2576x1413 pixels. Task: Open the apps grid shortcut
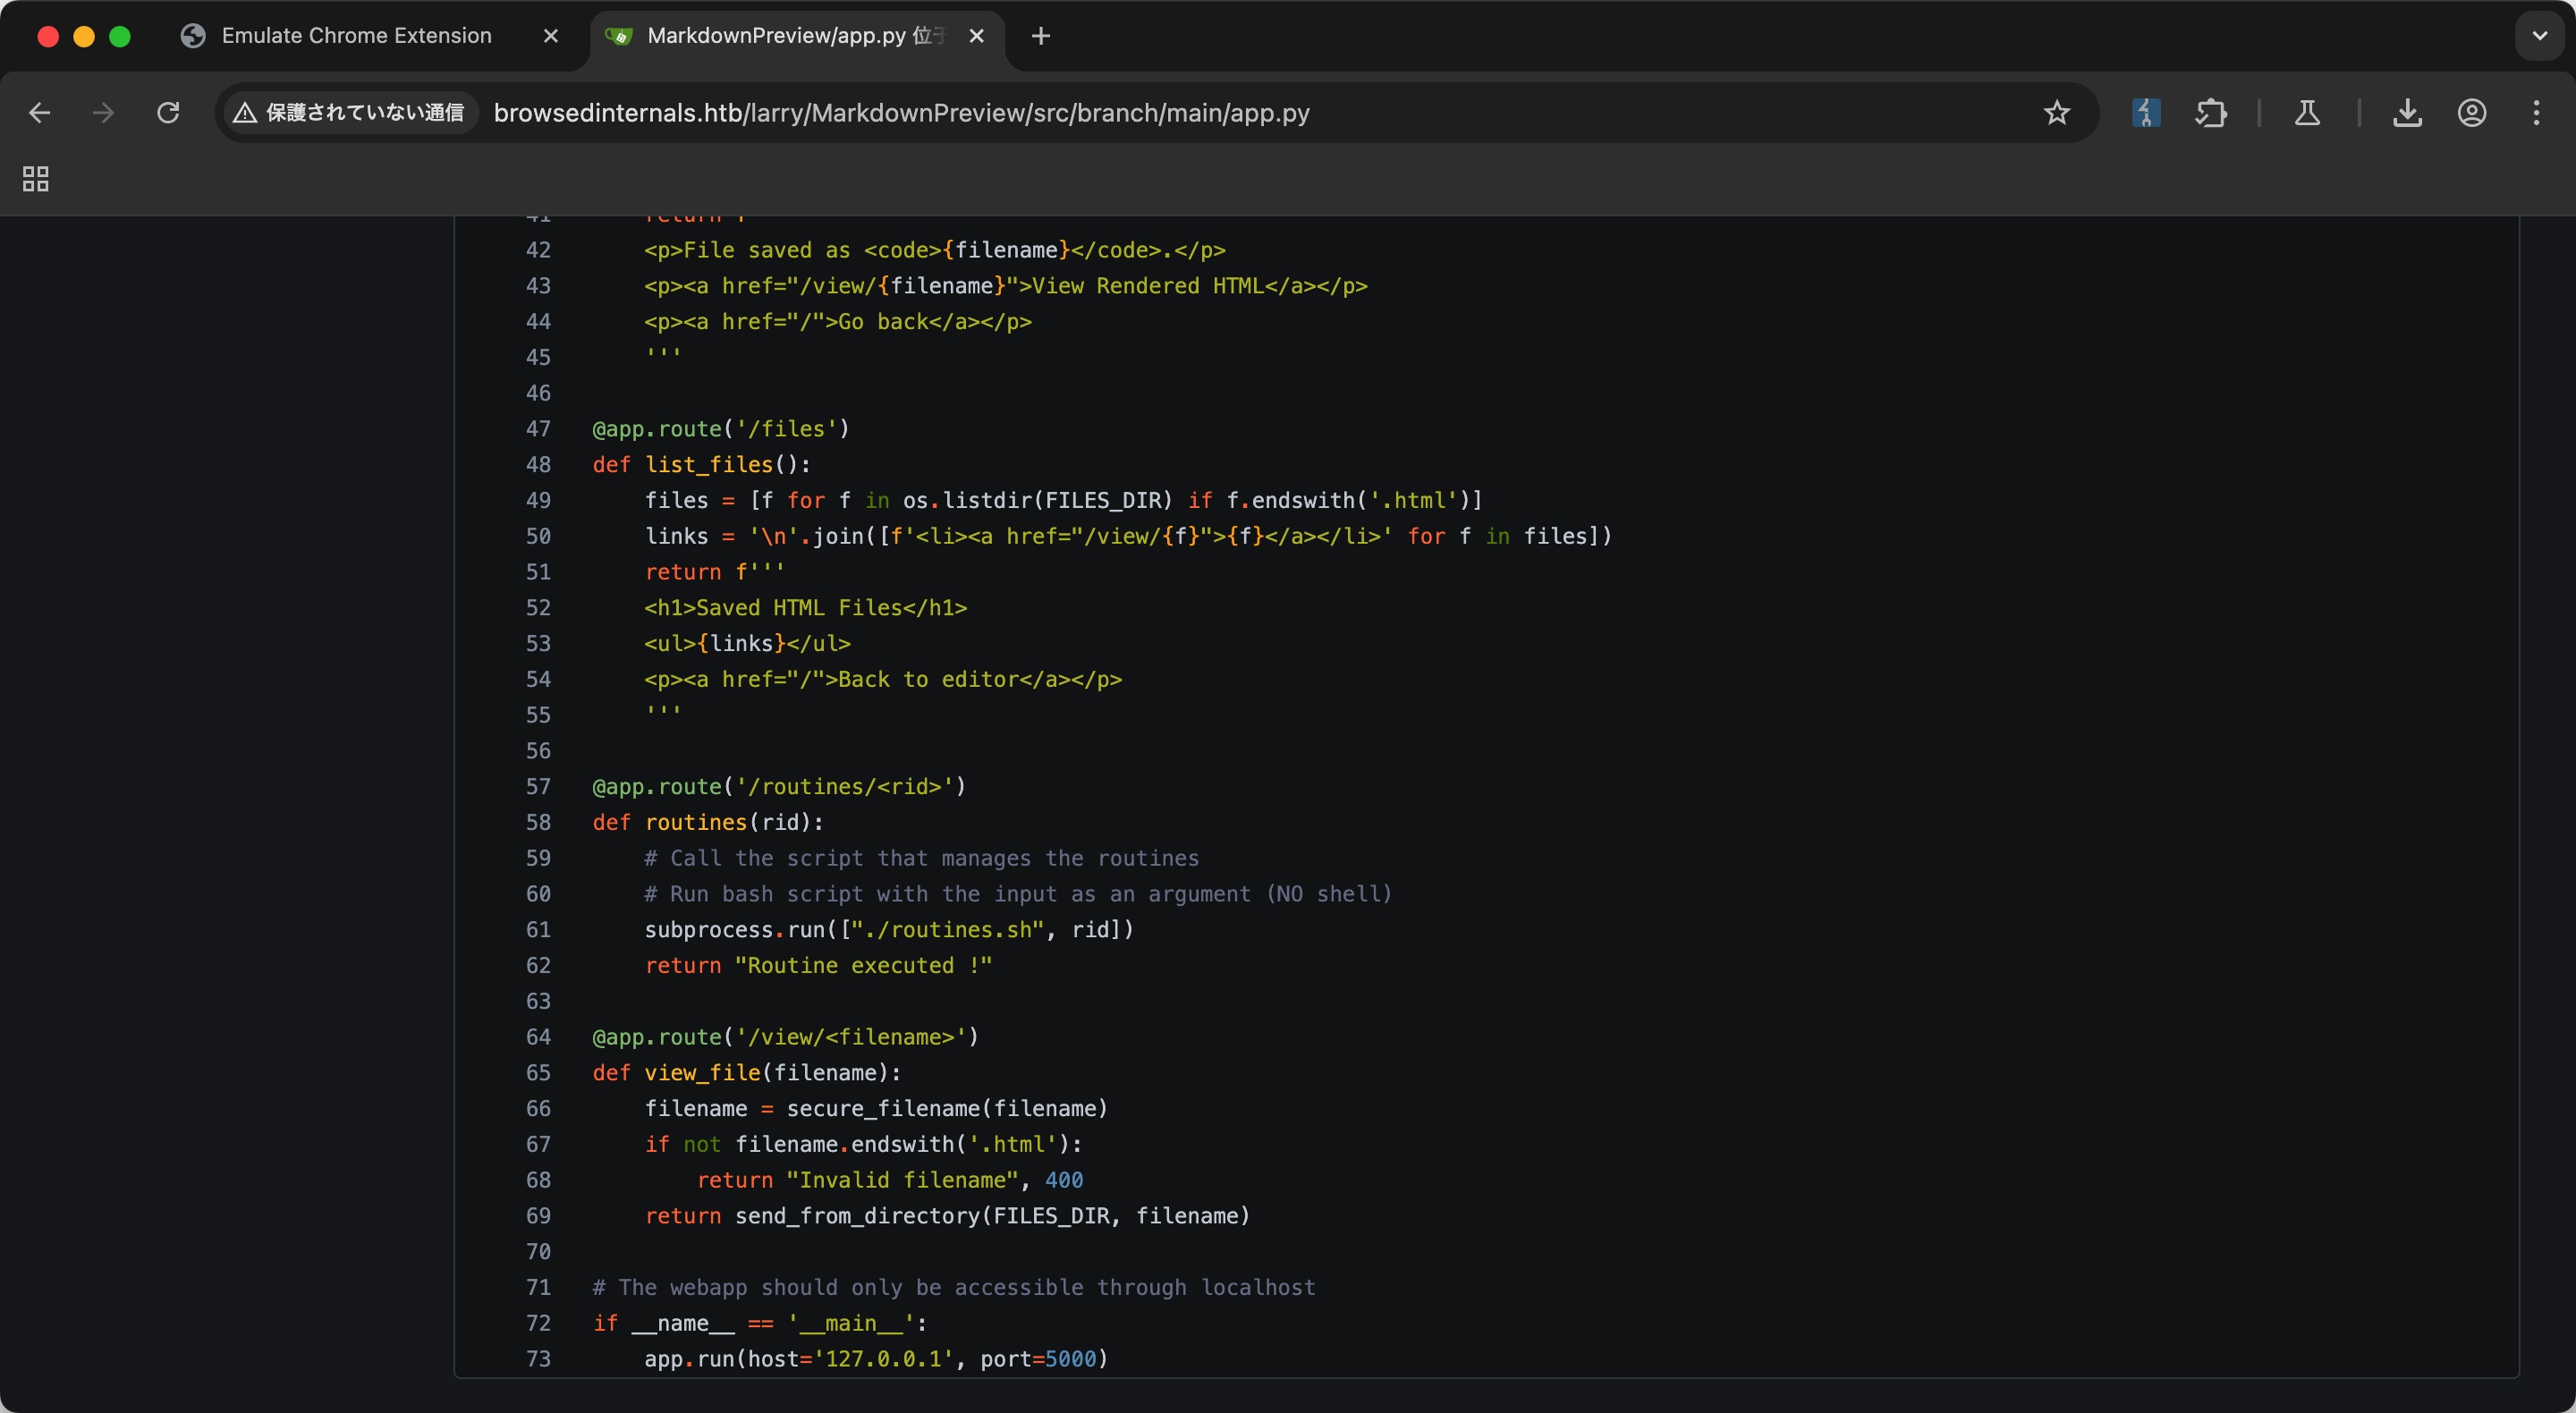(36, 179)
